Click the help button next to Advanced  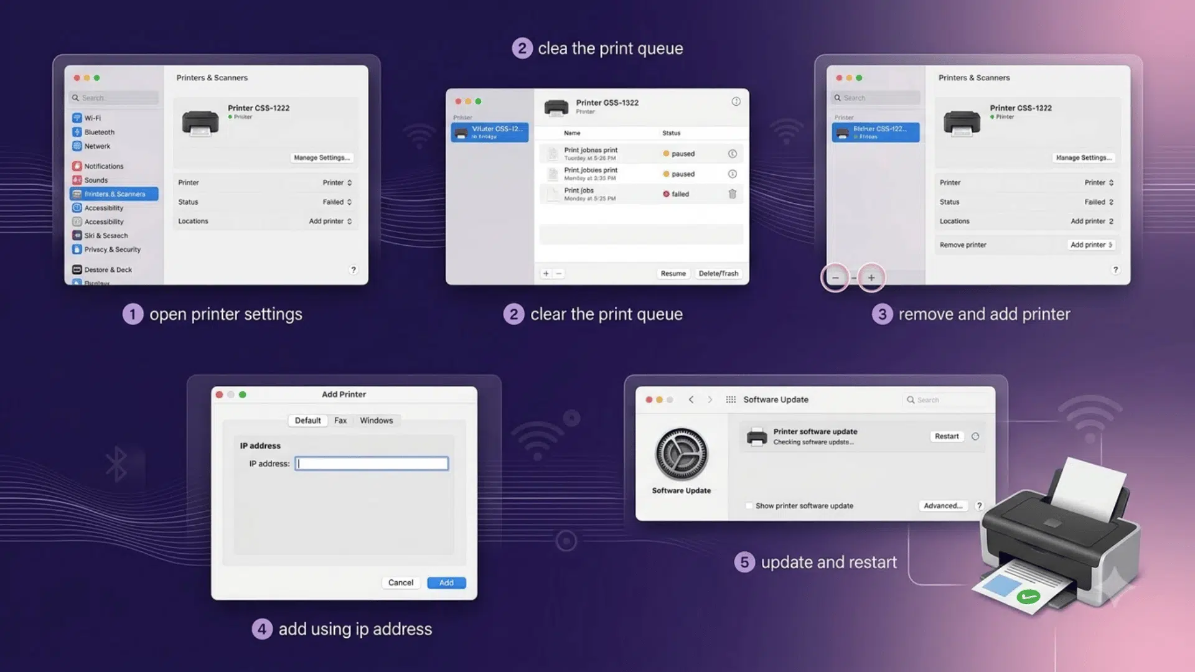[x=979, y=506]
